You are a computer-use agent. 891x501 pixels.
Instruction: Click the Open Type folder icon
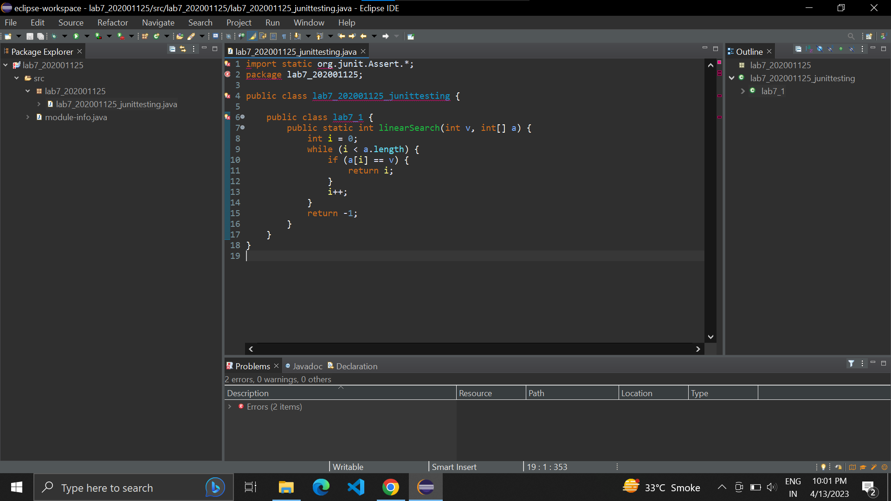click(x=180, y=36)
